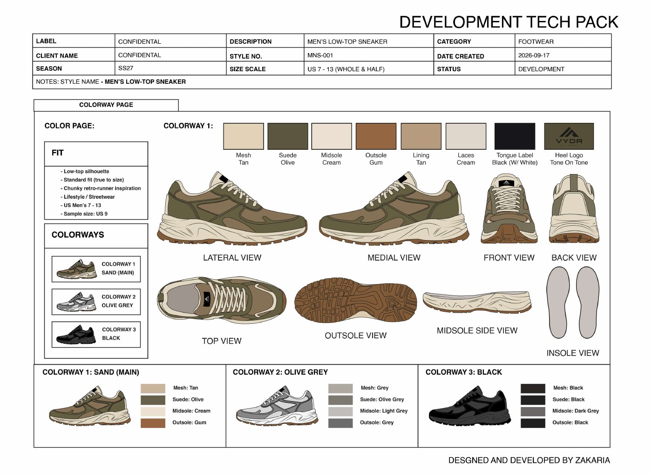Select the 'Mesh: Black' swatch
Viewport: 652px width, 475px height.
(533, 388)
